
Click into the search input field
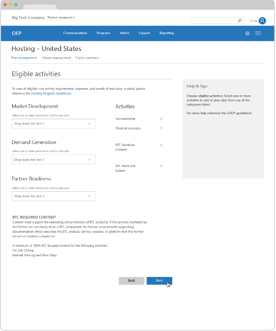(214, 21)
